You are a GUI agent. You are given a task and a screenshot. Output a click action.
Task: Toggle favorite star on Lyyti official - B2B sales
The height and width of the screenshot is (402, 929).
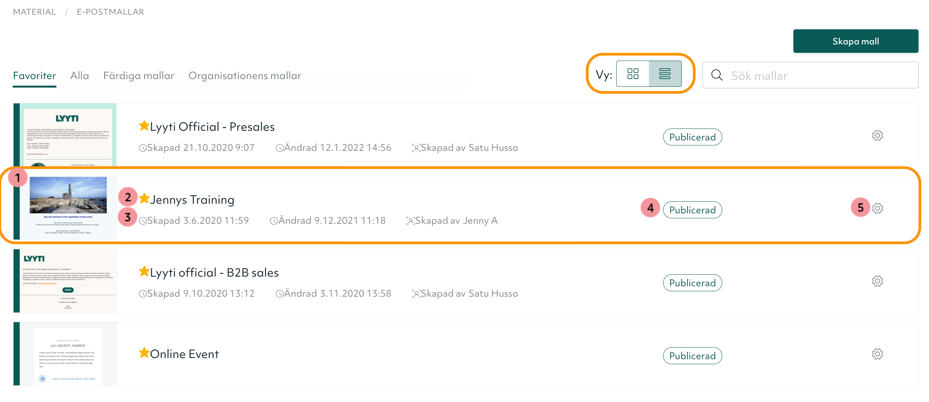tap(144, 272)
